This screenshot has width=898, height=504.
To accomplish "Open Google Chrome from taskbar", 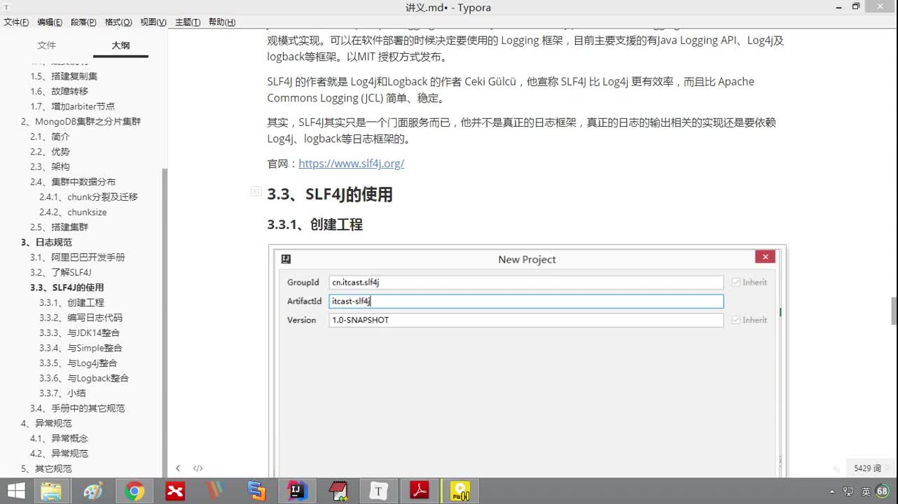I will click(134, 491).
